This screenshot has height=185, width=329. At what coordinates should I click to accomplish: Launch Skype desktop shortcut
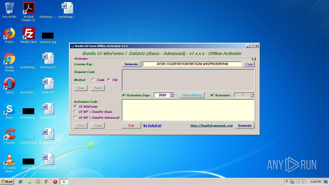pyautogui.click(x=9, y=111)
